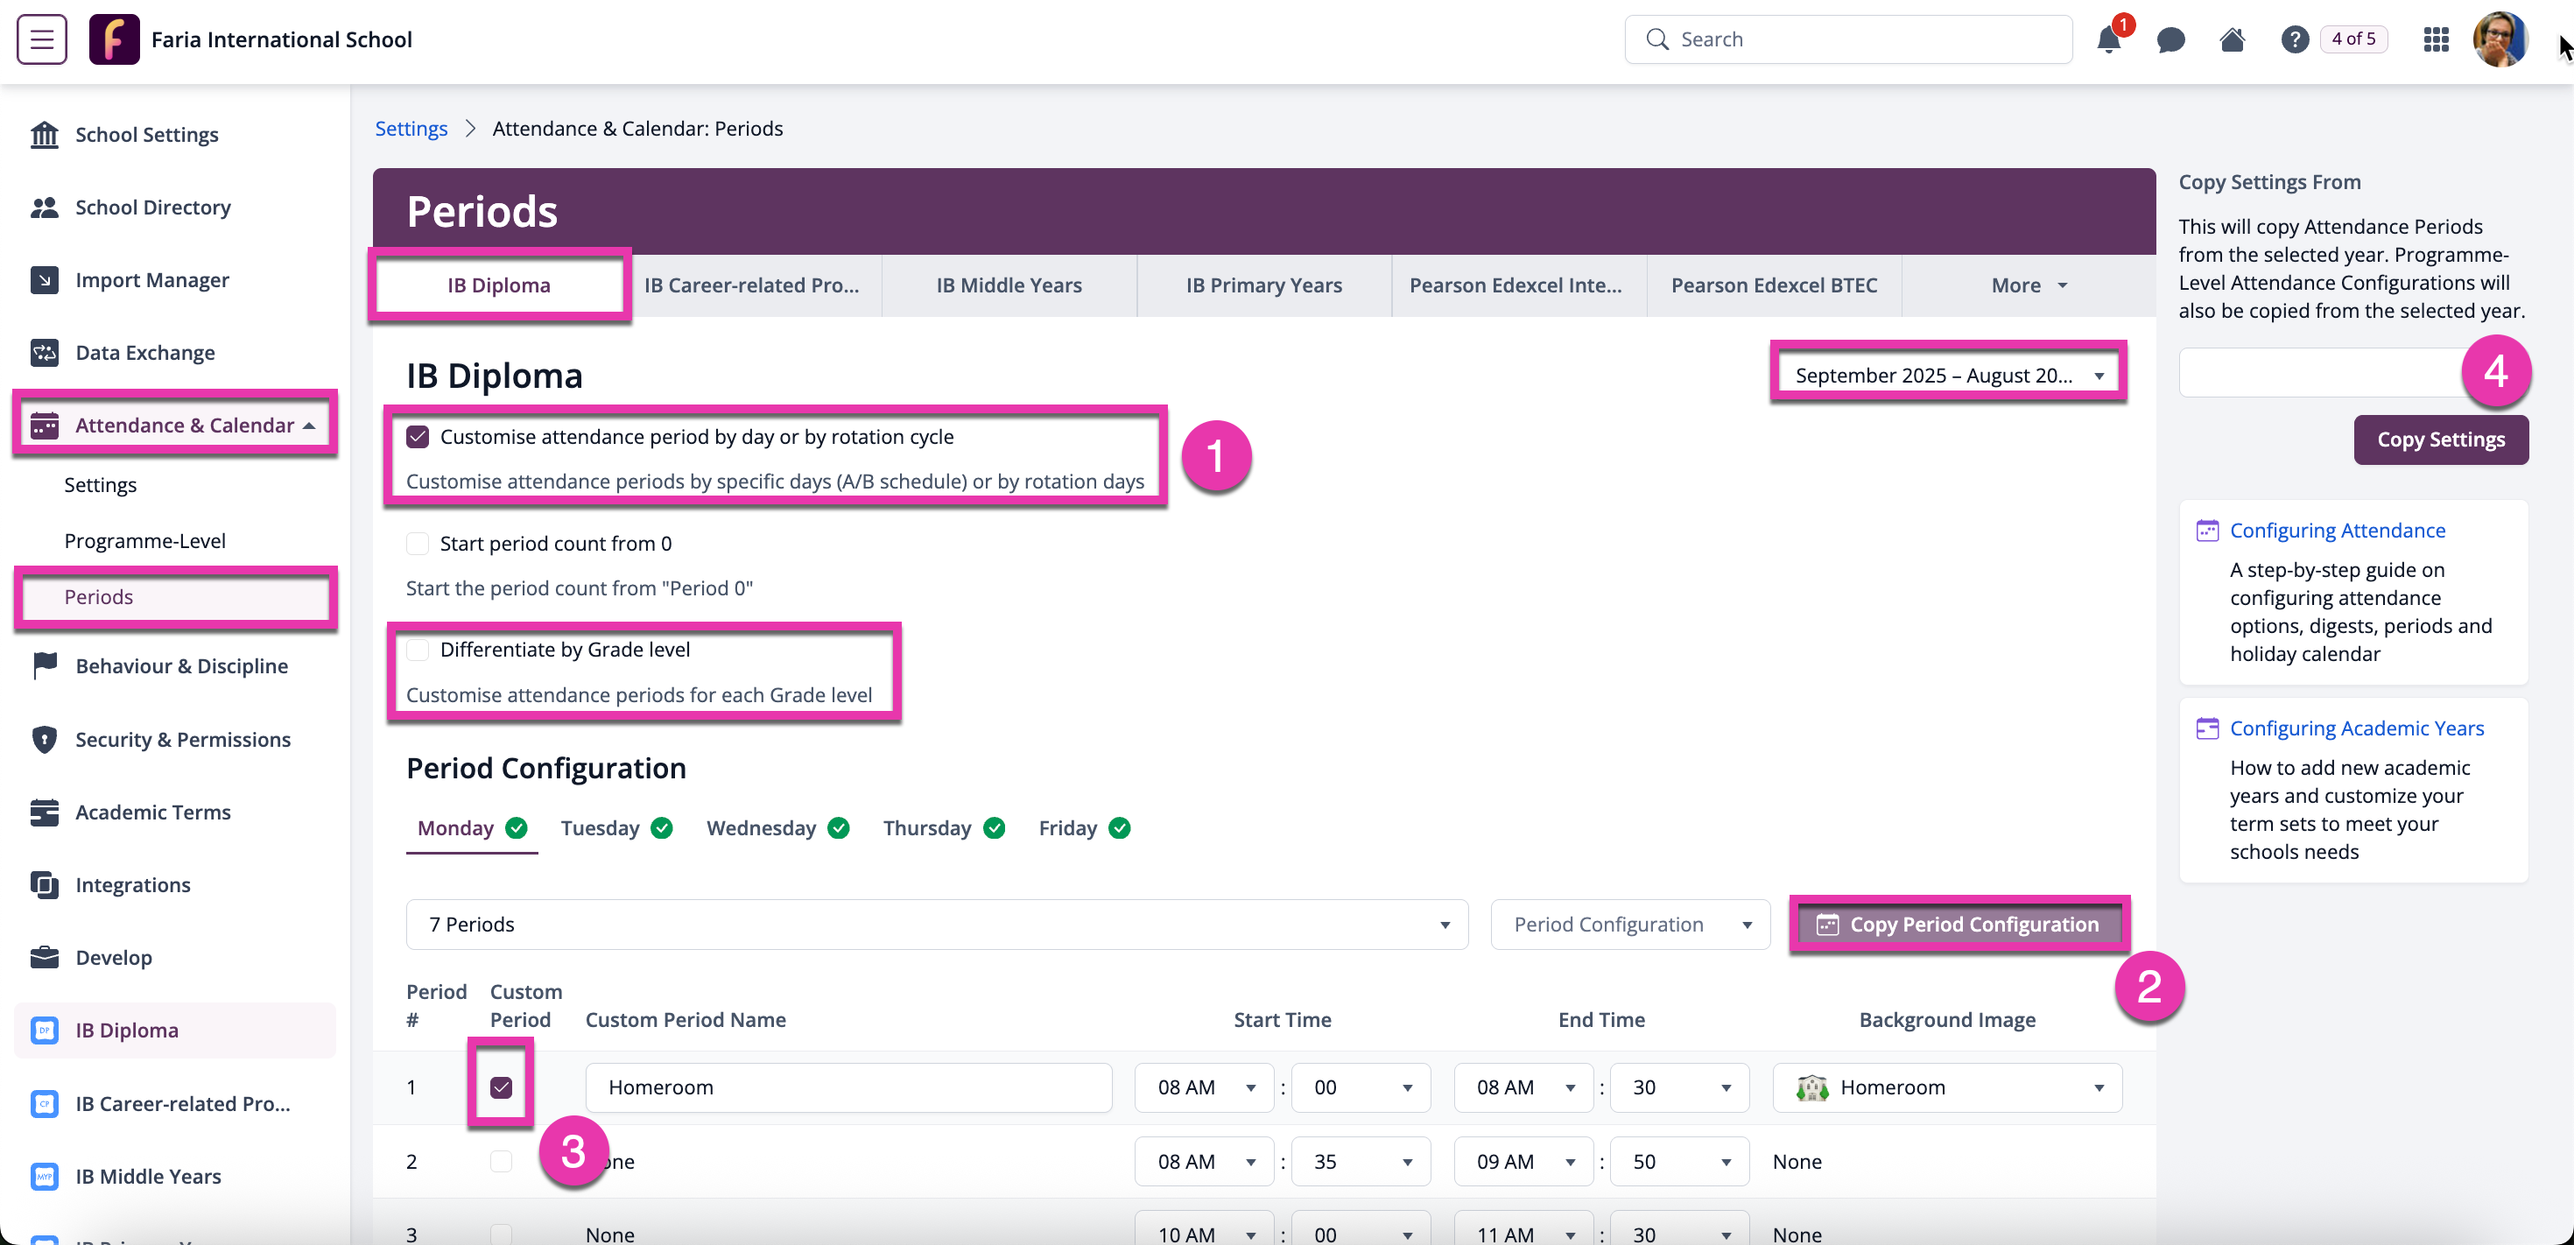Viewport: 2574px width, 1245px height.
Task: Switch to the IB Primary Years tab
Action: [x=1264, y=285]
